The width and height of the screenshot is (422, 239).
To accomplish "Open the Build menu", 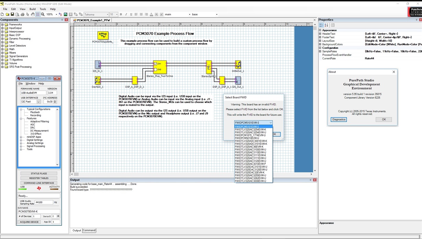I will point(33,9).
